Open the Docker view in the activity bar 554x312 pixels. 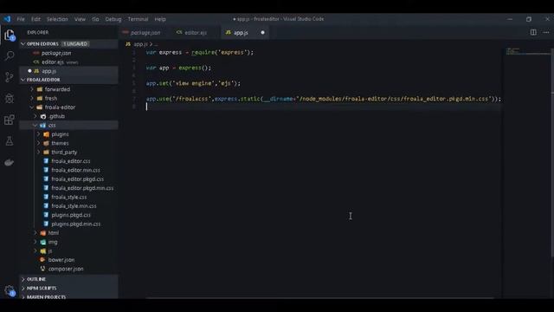coord(10,162)
